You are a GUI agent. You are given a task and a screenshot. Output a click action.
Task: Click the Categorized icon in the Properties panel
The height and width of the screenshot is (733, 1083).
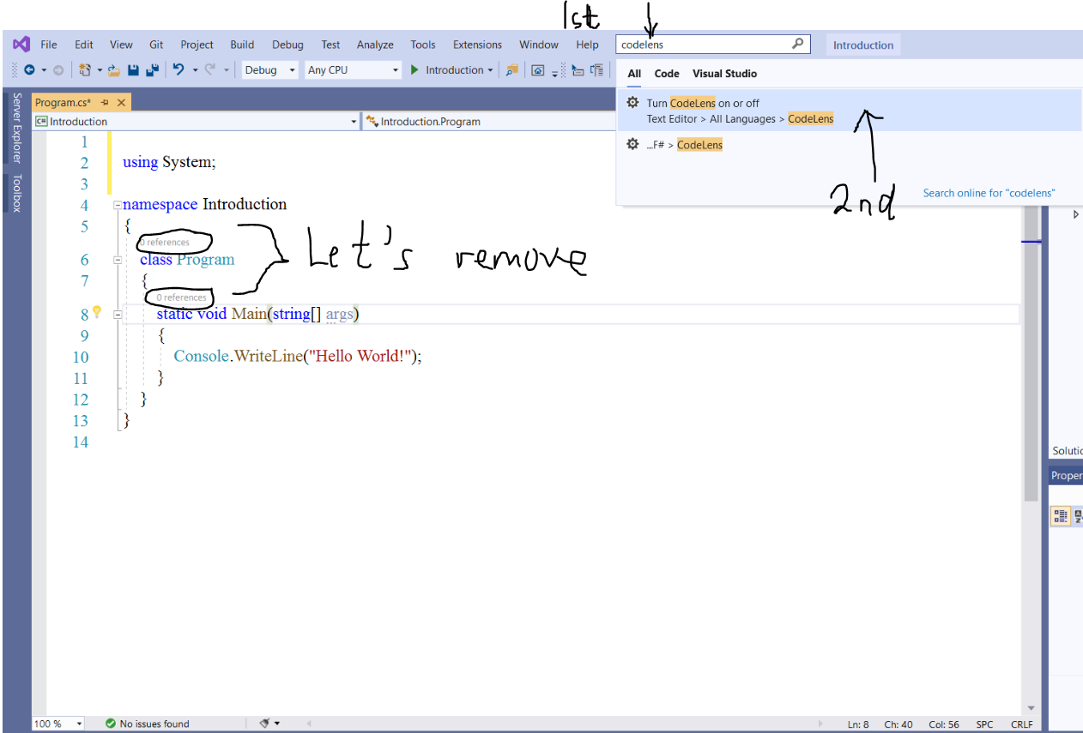pos(1061,515)
